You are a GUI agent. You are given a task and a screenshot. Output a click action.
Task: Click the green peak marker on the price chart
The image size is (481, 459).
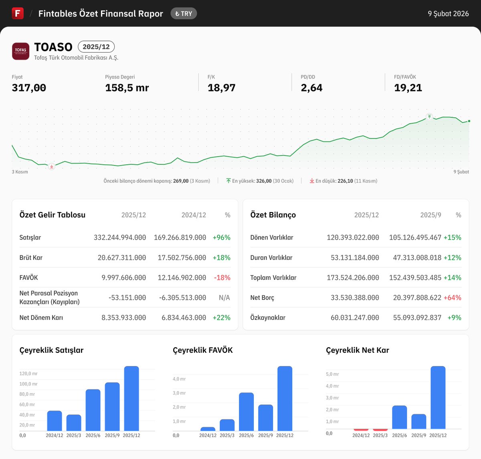429,117
